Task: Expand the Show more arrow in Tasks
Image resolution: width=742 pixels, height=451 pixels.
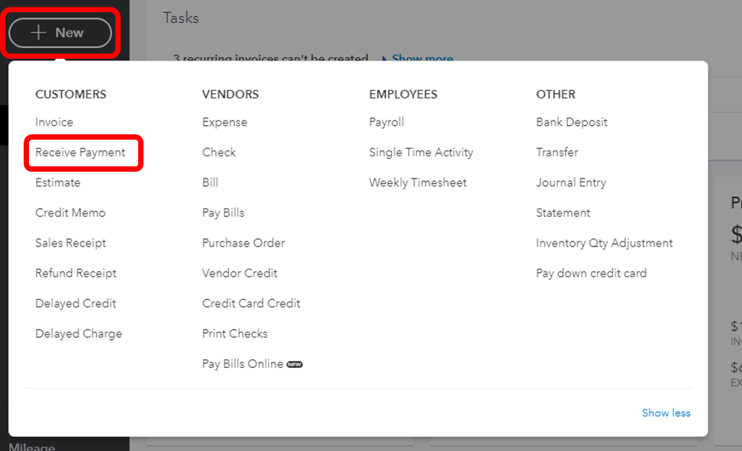Action: point(421,59)
